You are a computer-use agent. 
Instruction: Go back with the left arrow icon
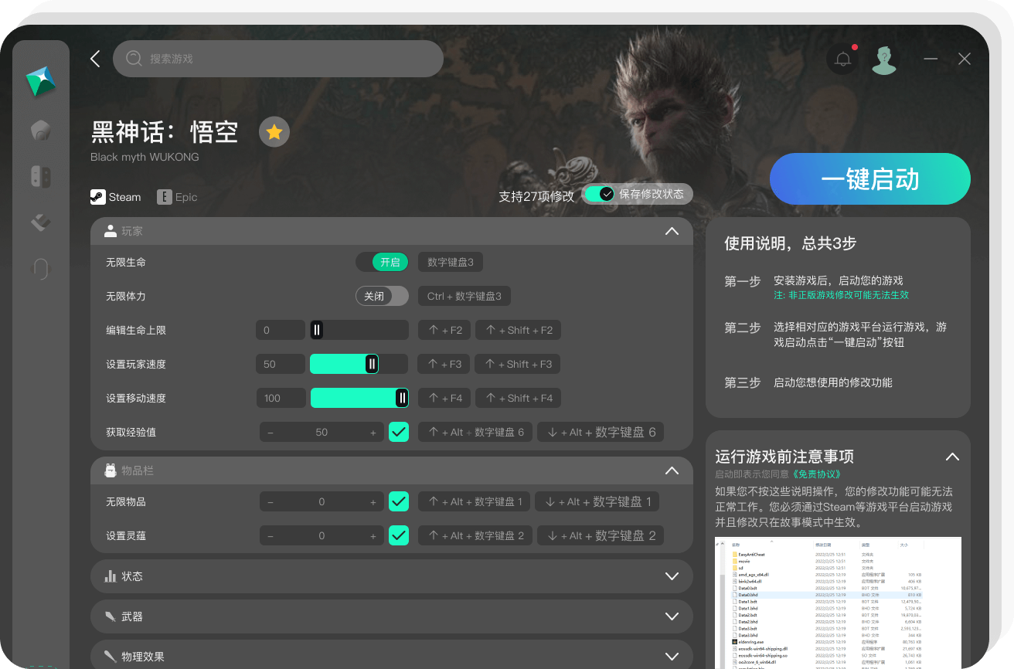pos(95,59)
